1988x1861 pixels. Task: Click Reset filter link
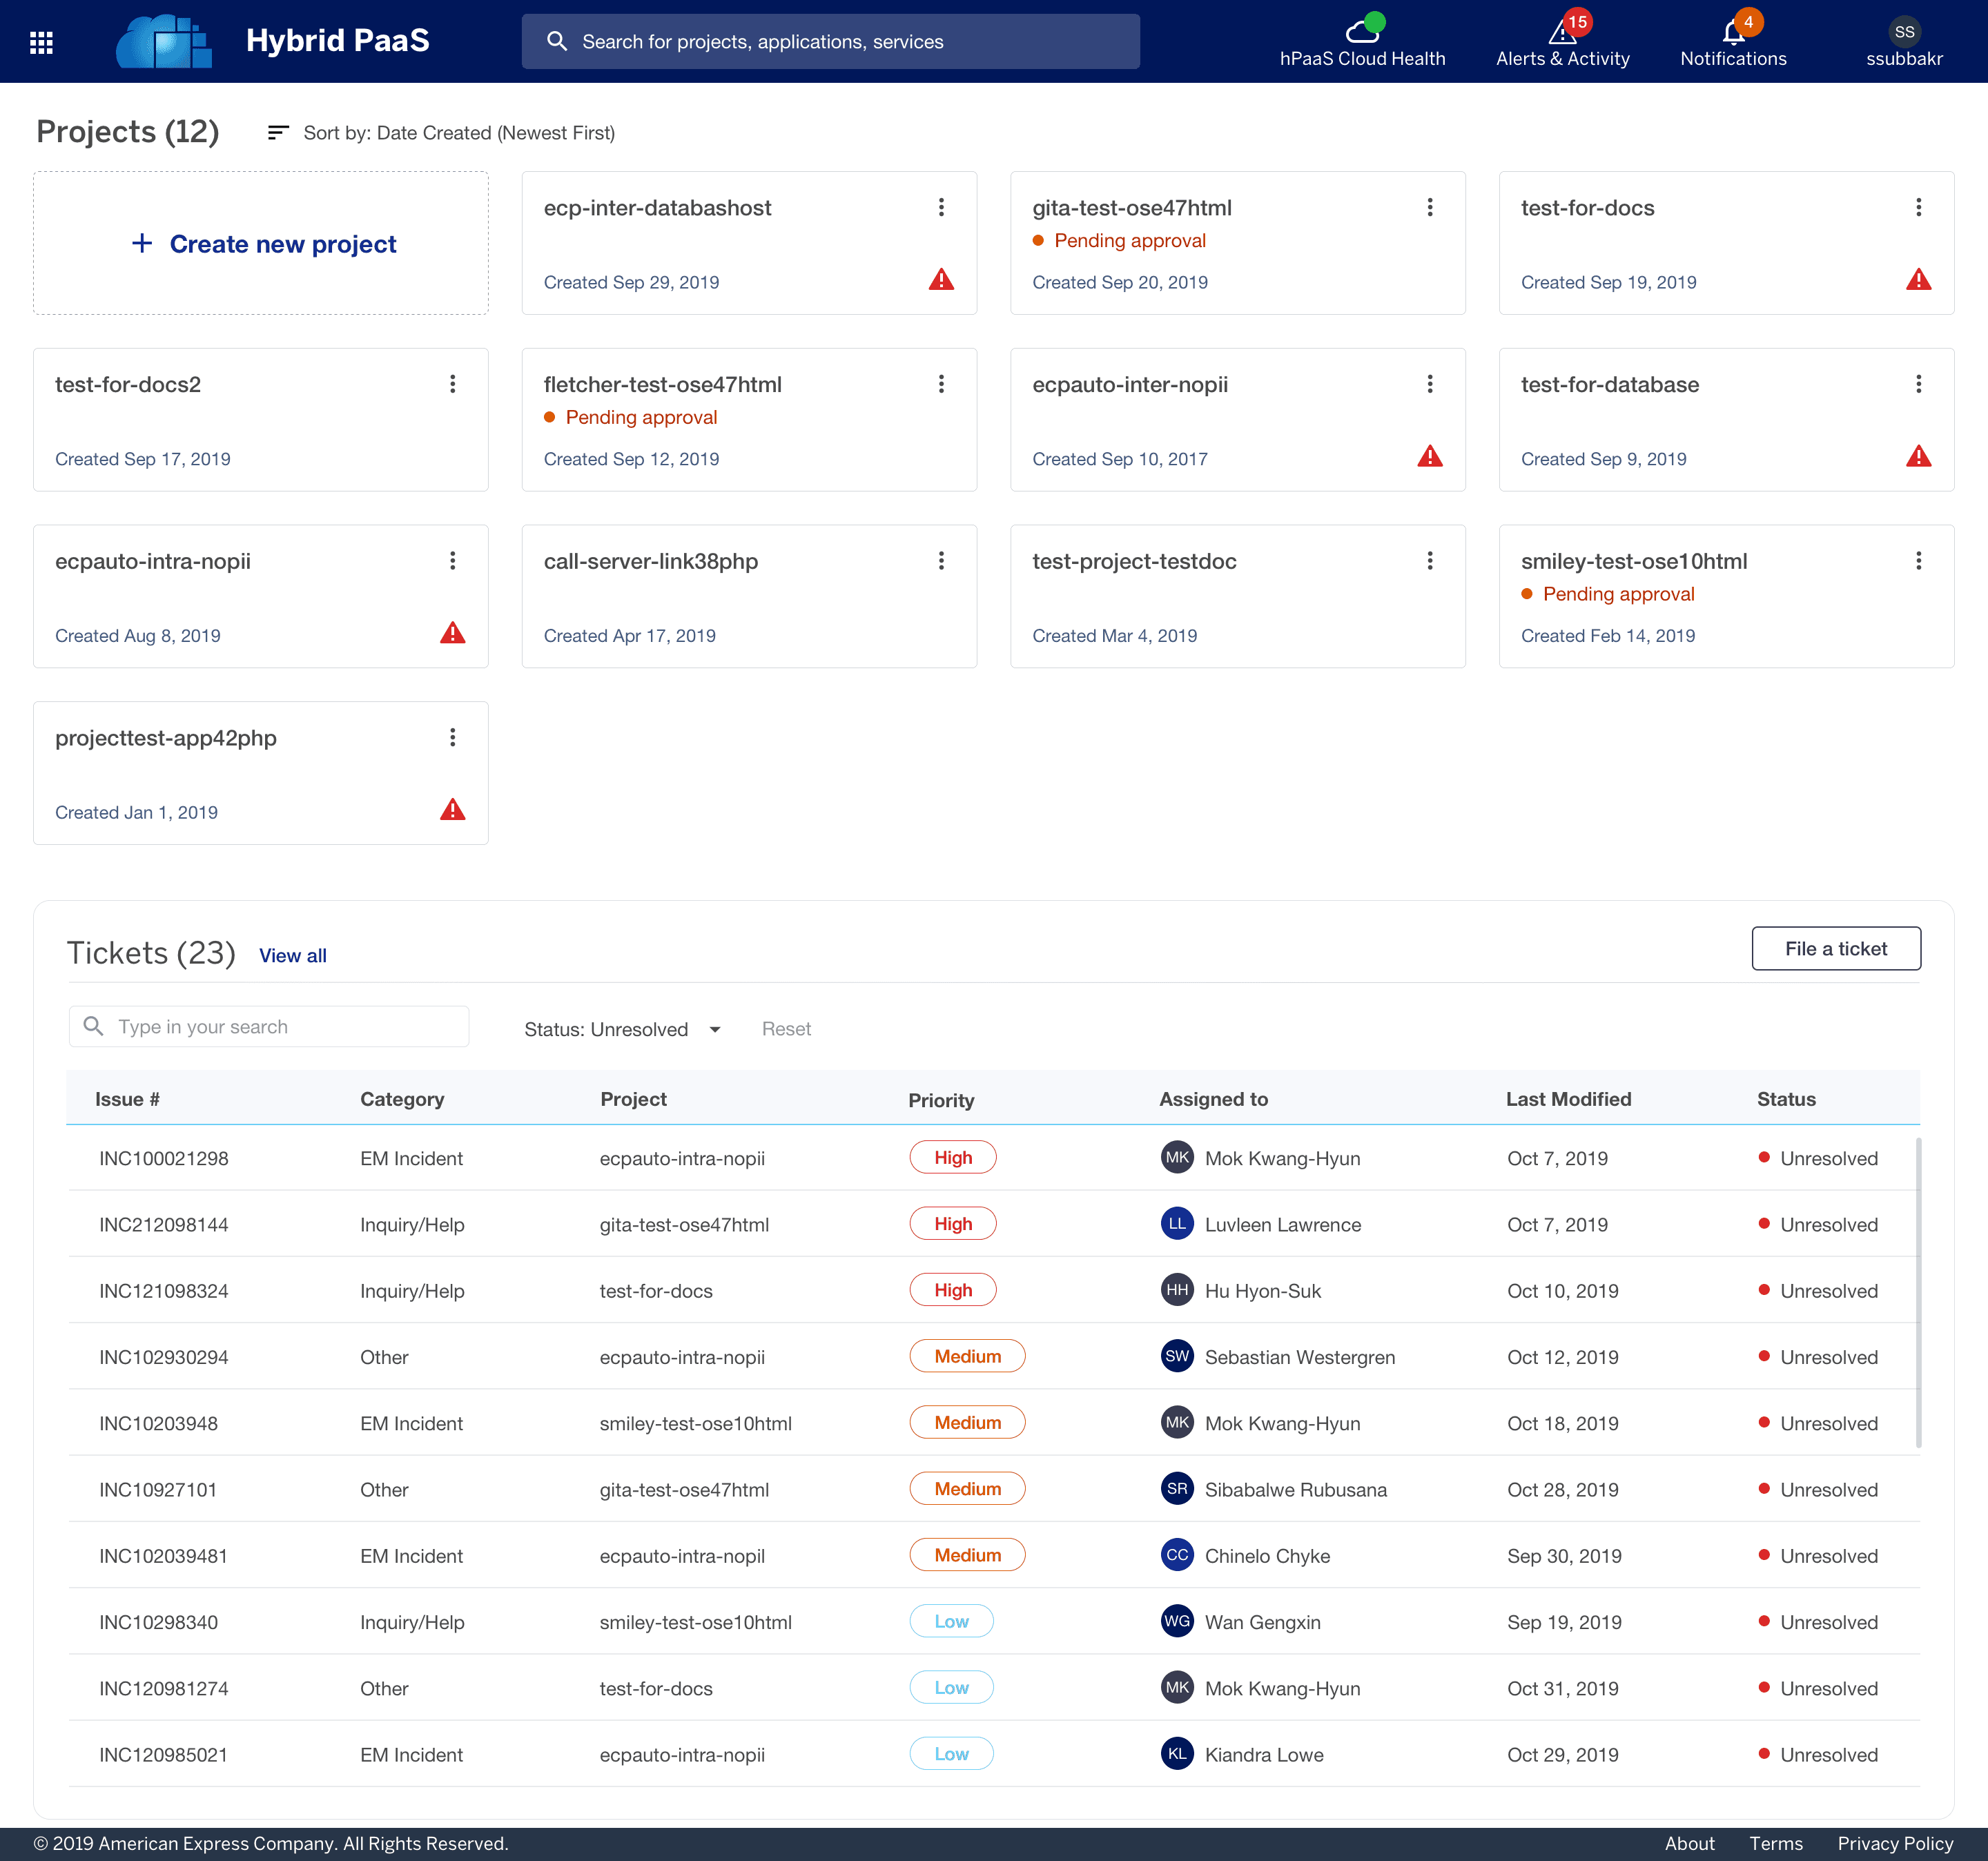(786, 1029)
